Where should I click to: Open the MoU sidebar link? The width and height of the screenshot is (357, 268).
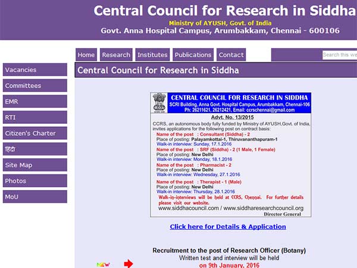pos(35,197)
